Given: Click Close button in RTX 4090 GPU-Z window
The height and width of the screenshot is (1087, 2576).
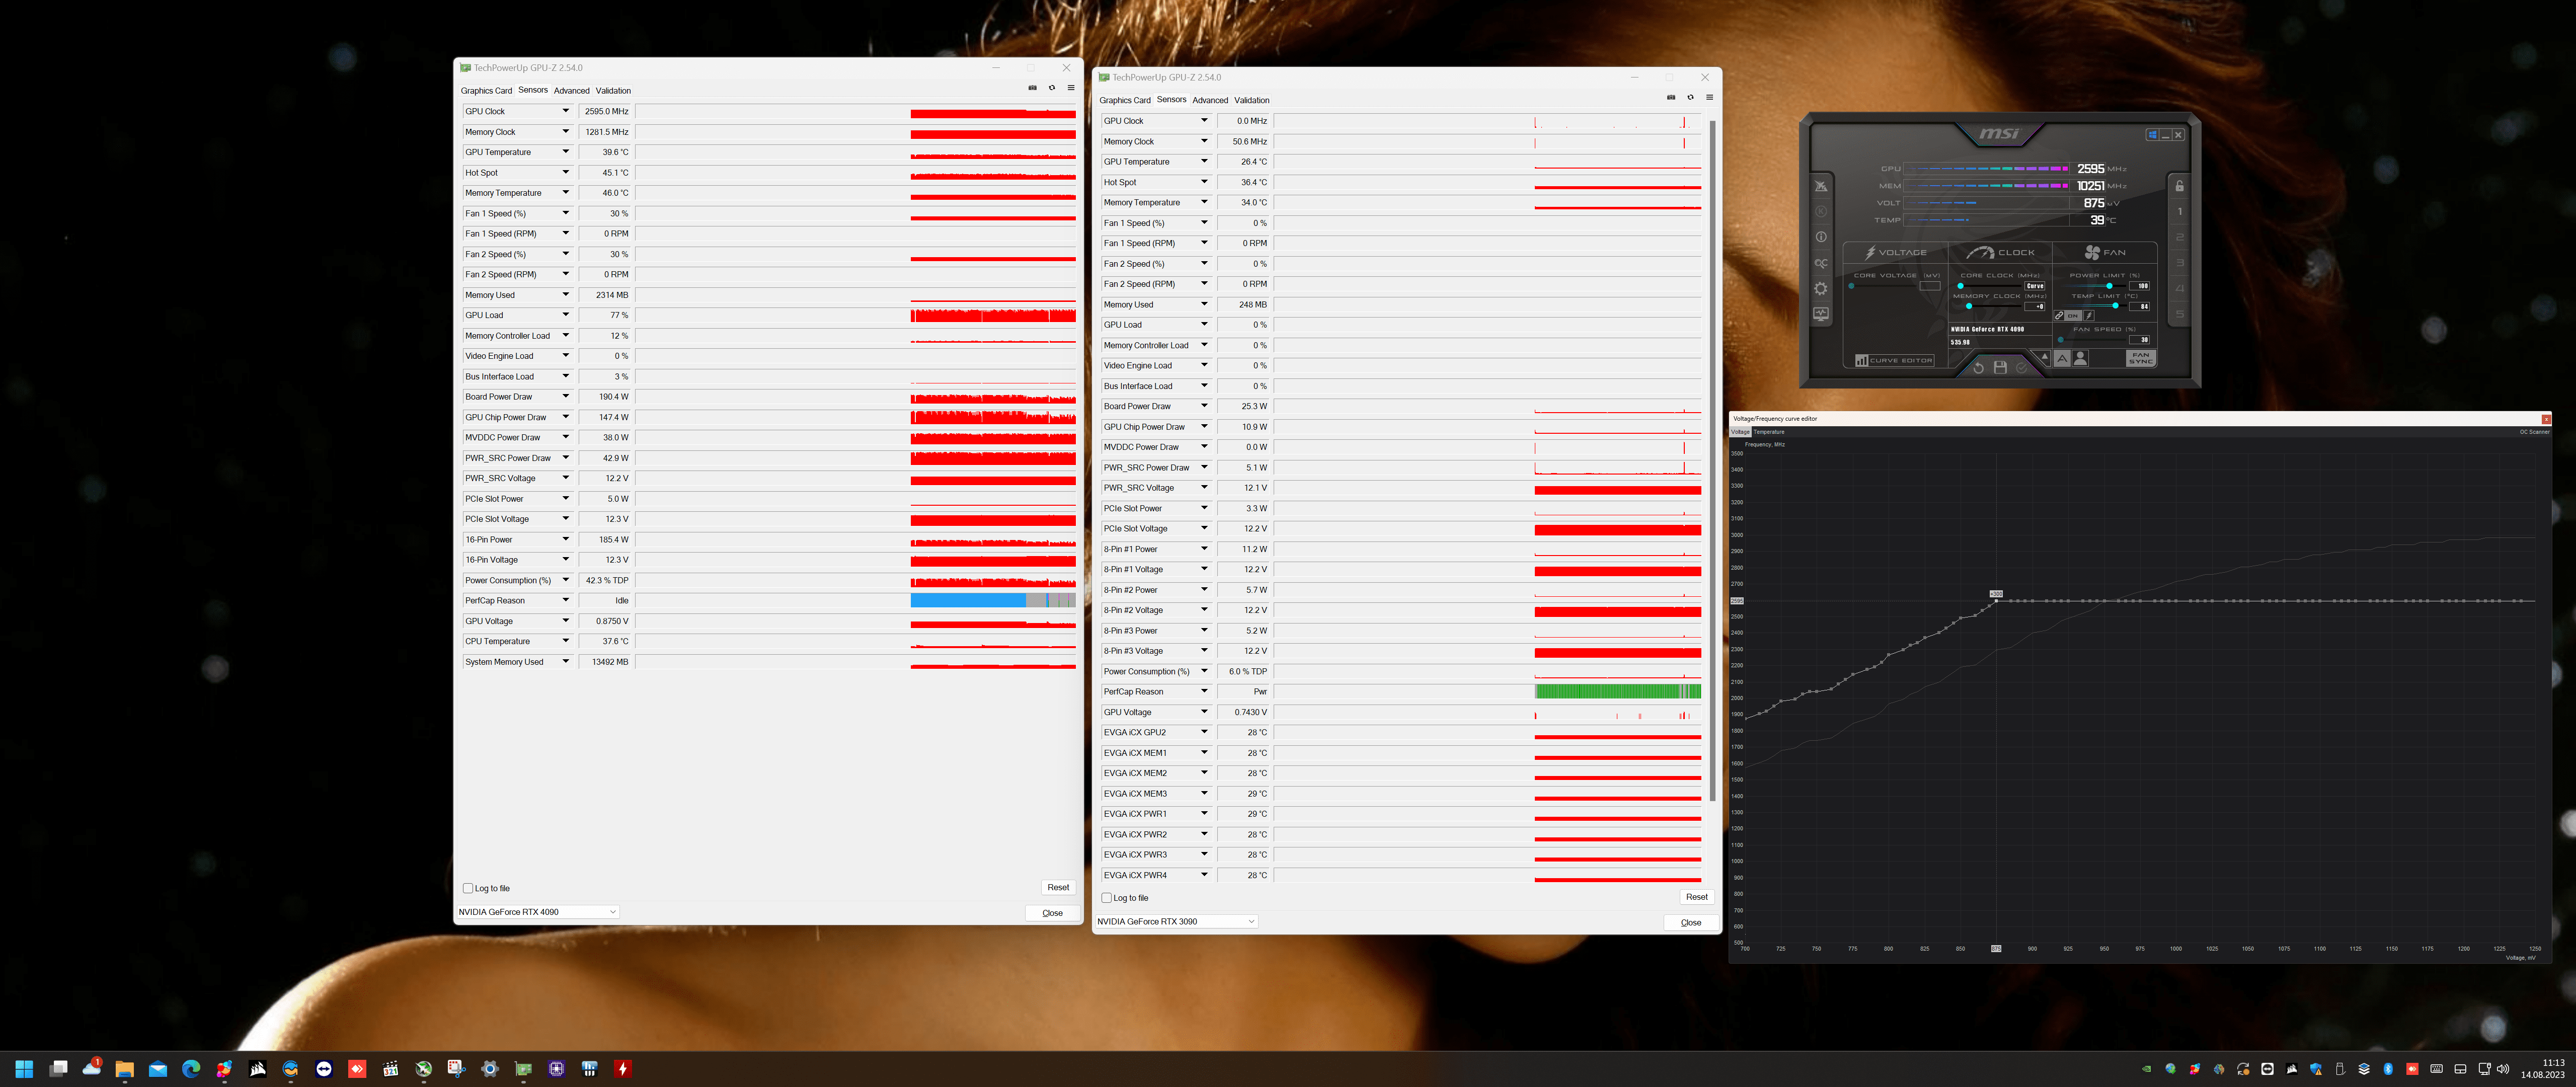Looking at the screenshot, I should click(x=1052, y=913).
